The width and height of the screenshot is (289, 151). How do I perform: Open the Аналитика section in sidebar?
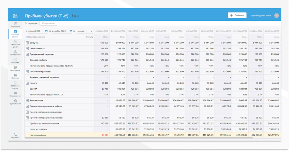15,25
